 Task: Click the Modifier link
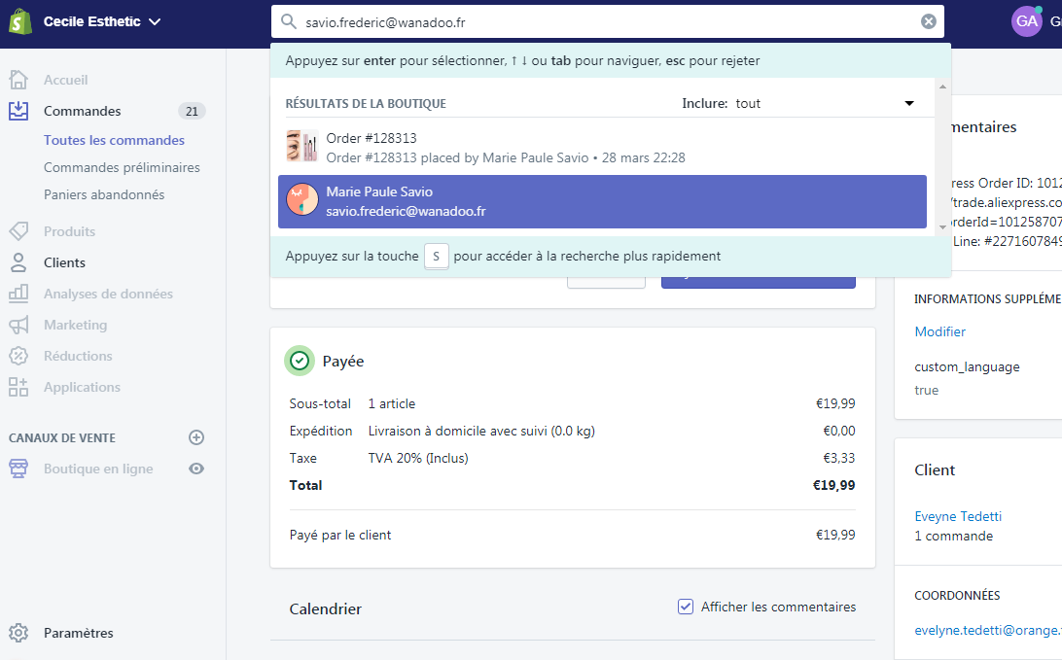point(939,331)
